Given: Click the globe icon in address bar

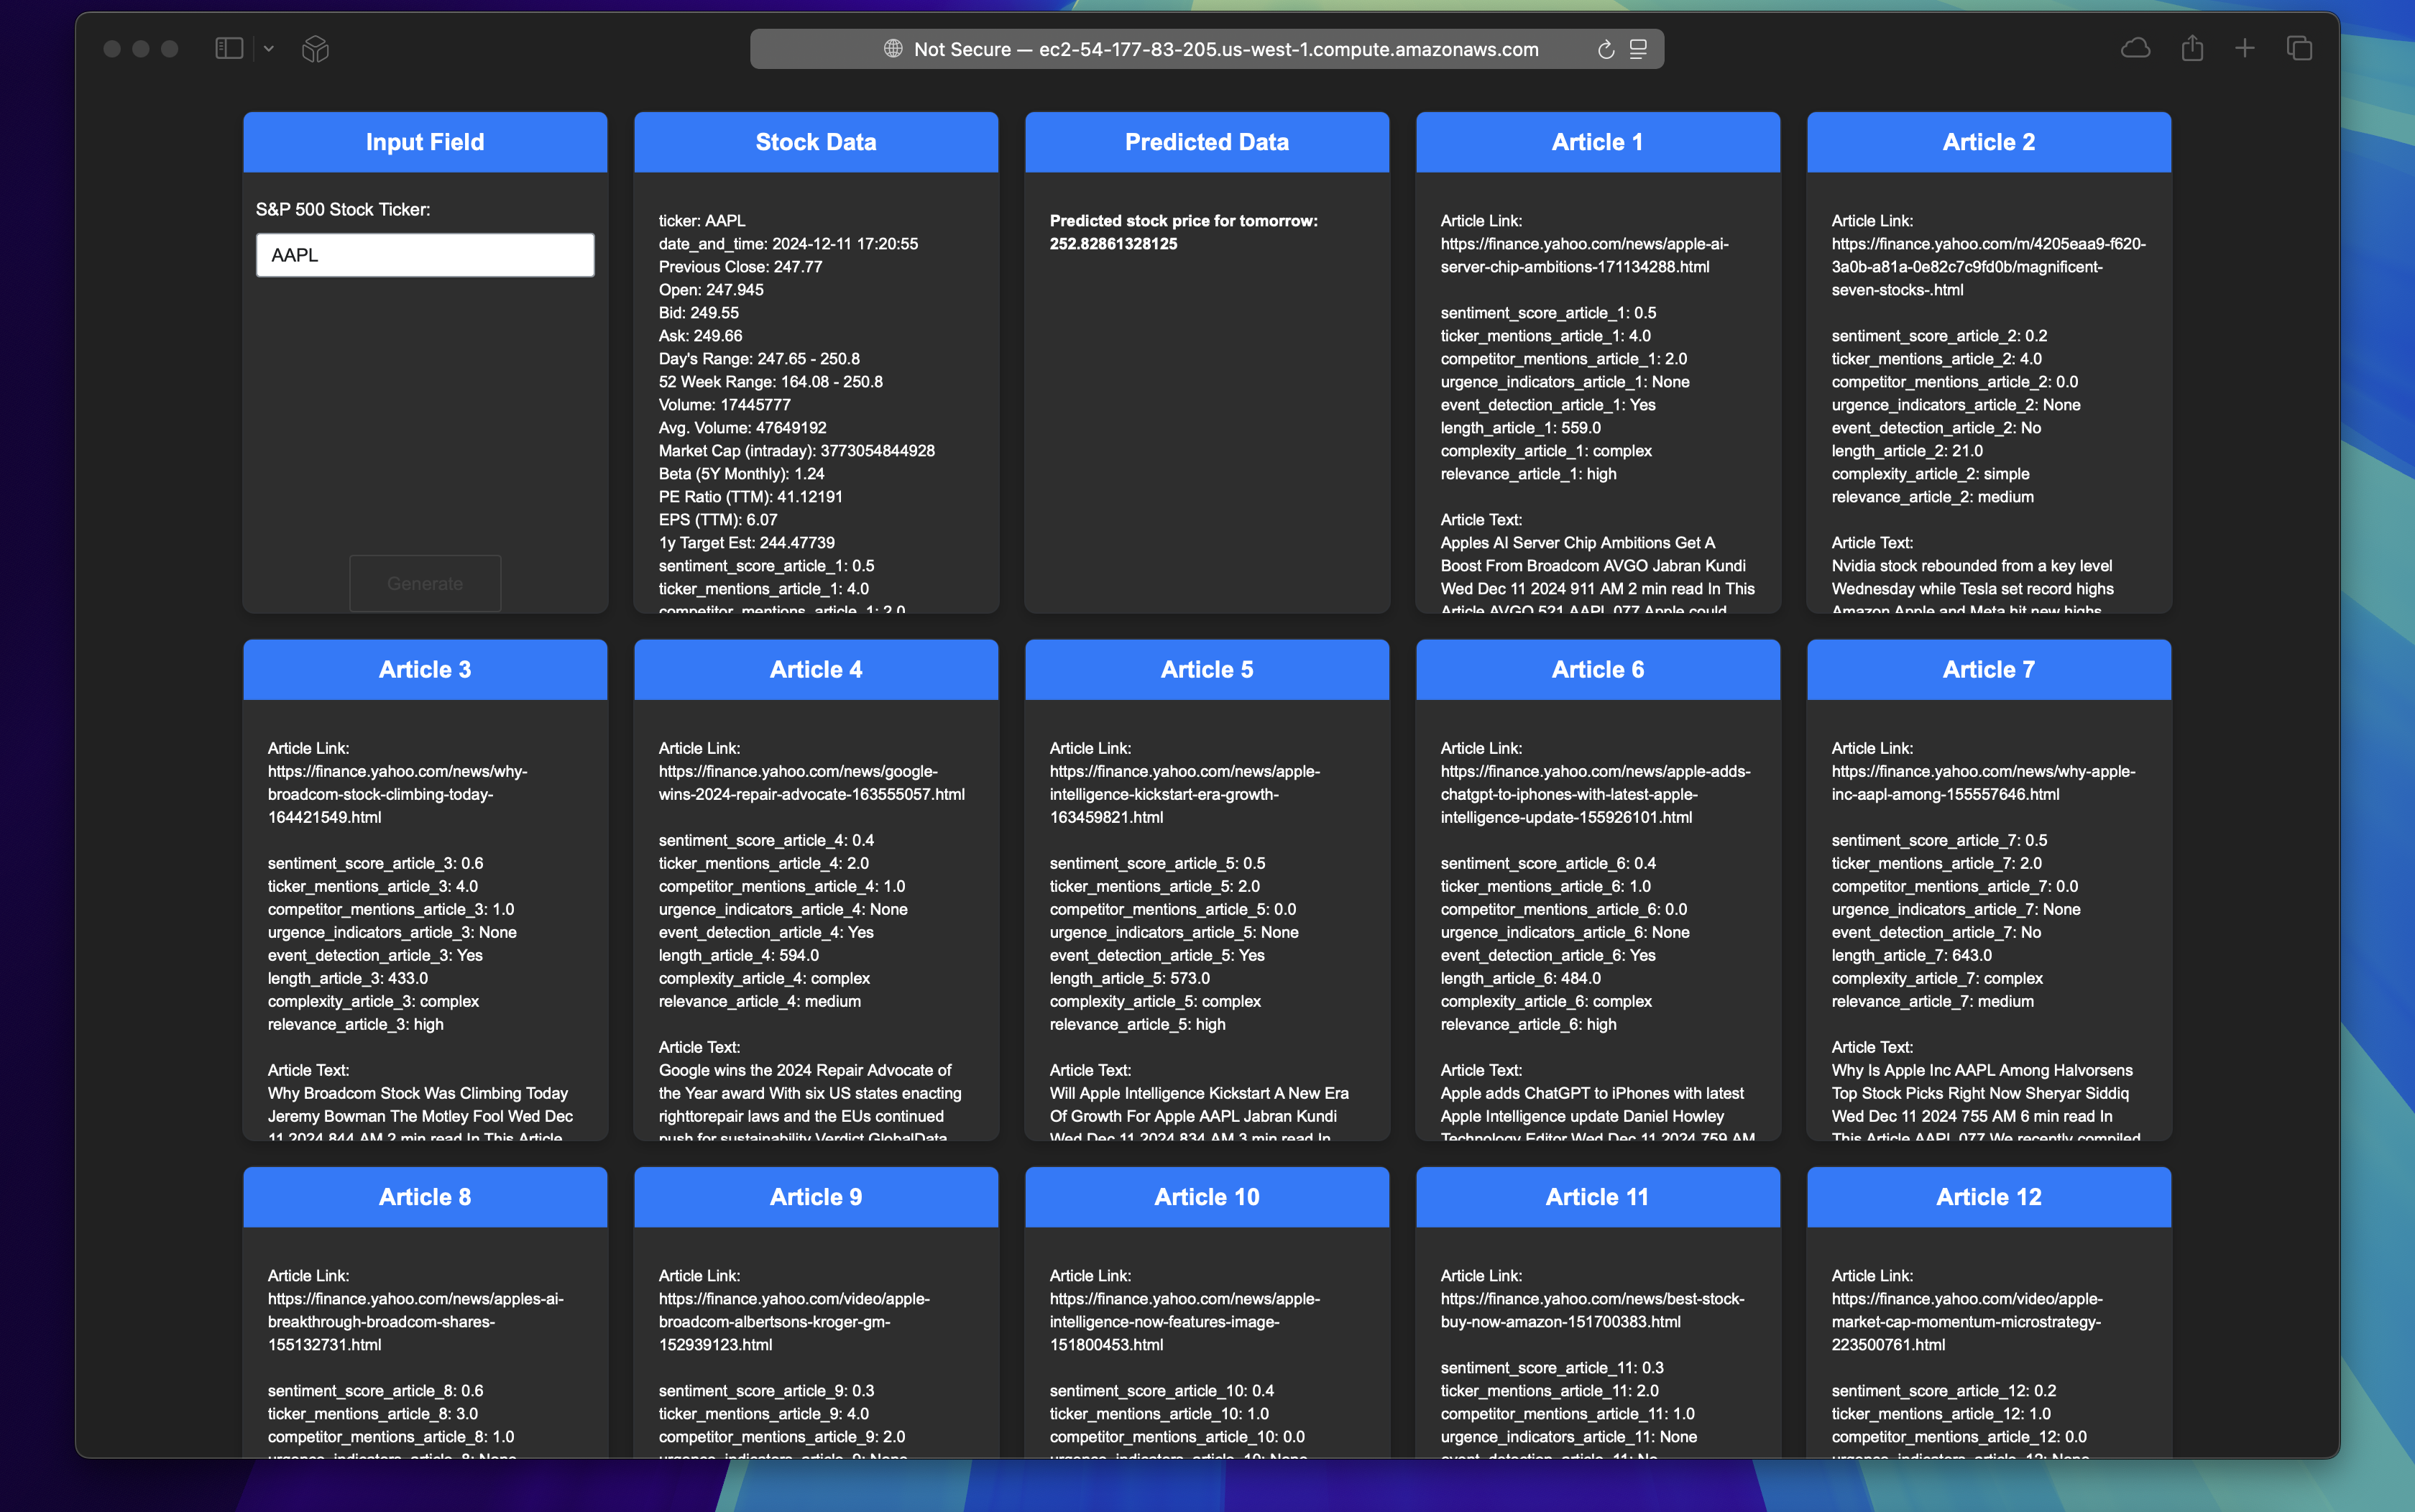Looking at the screenshot, I should pos(893,49).
